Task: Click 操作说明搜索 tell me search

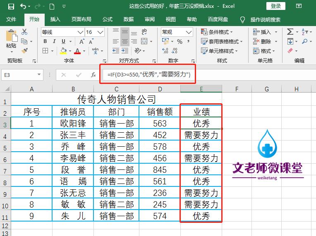Action: [265, 19]
